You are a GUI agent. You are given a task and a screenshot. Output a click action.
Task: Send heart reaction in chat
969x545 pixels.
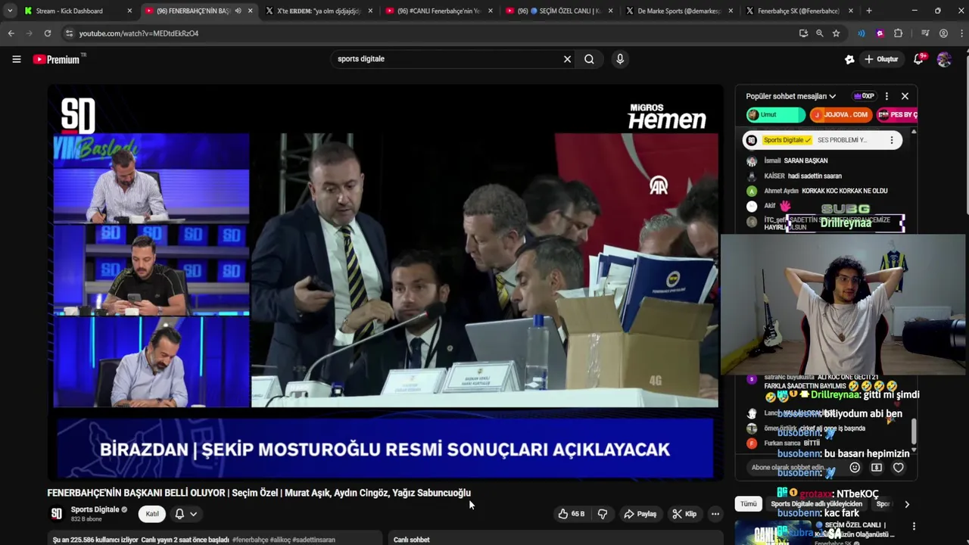point(899,468)
